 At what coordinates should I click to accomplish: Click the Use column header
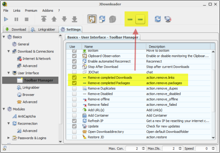[74, 47]
